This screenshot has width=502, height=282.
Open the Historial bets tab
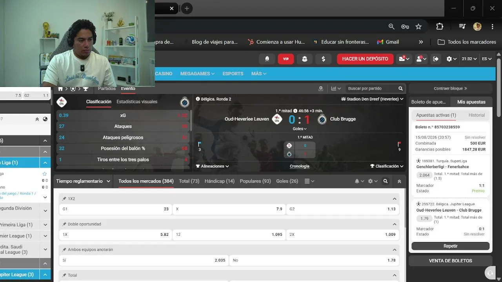(x=477, y=115)
